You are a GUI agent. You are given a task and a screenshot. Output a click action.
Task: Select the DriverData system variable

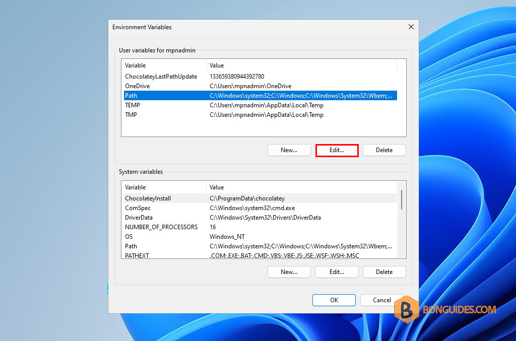261,218
